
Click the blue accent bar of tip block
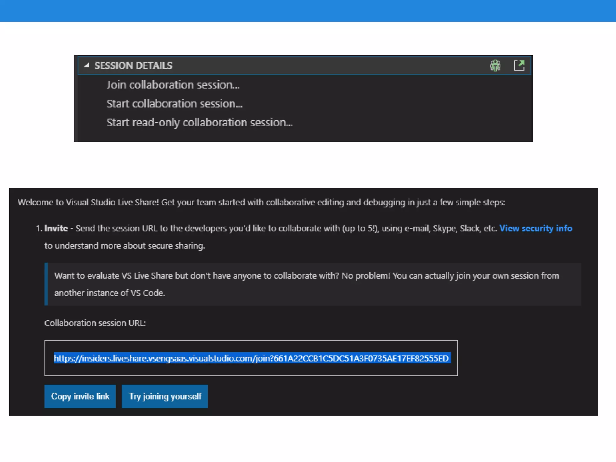click(46, 284)
